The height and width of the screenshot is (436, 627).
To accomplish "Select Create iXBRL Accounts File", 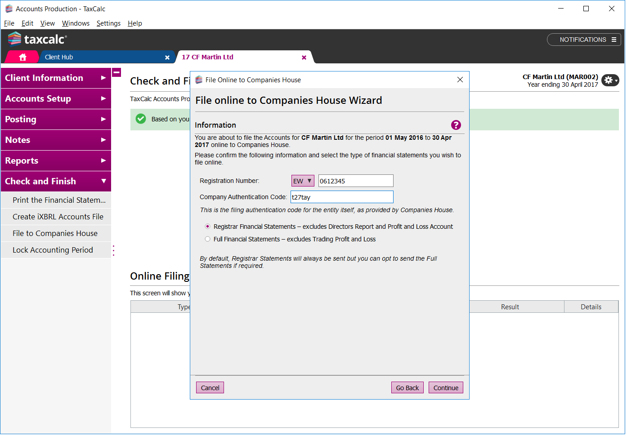I will [58, 217].
